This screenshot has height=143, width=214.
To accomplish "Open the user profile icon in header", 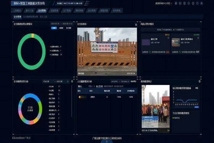I will pyautogui.click(x=201, y=3).
